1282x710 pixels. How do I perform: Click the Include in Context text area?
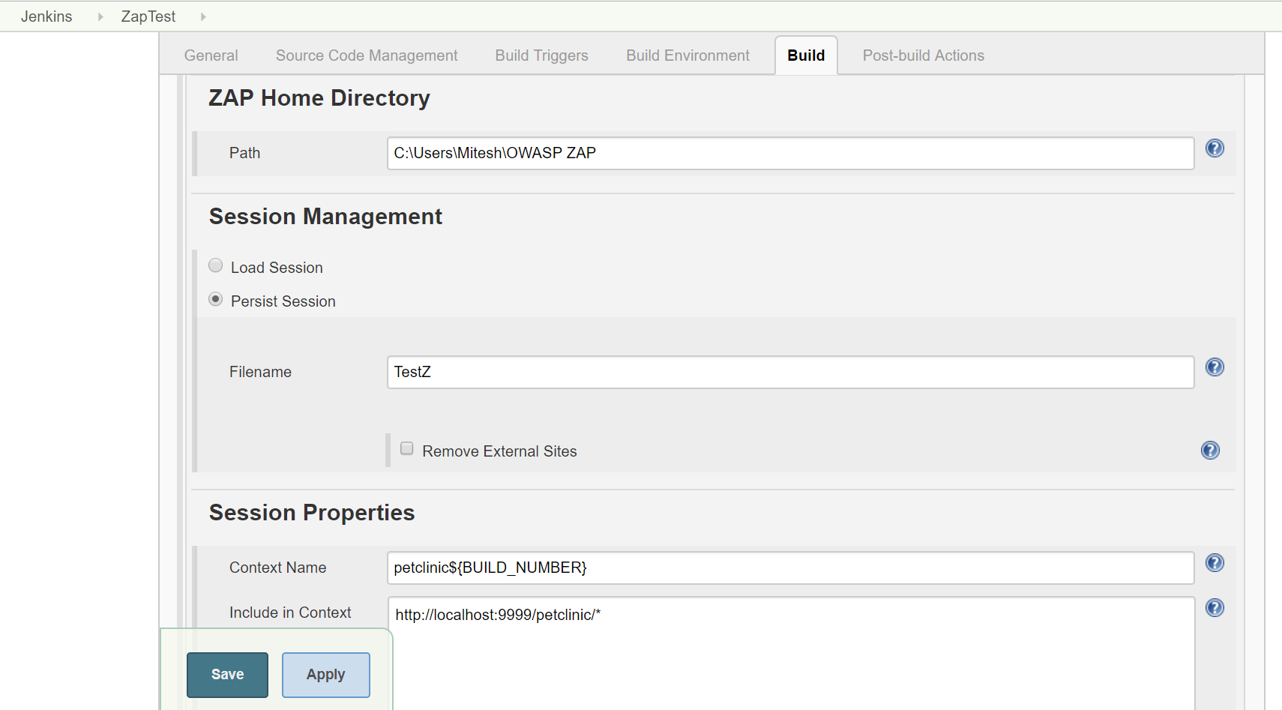[791, 652]
